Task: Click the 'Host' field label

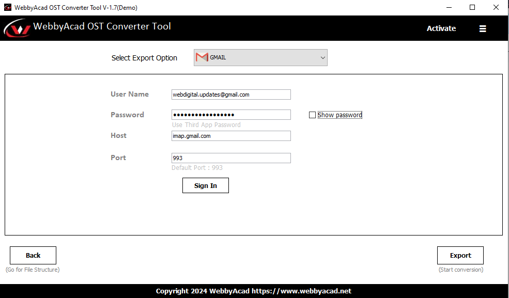Action: click(118, 135)
